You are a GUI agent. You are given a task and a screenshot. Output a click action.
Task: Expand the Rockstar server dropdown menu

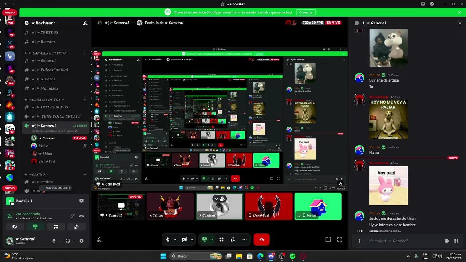[x=43, y=23]
